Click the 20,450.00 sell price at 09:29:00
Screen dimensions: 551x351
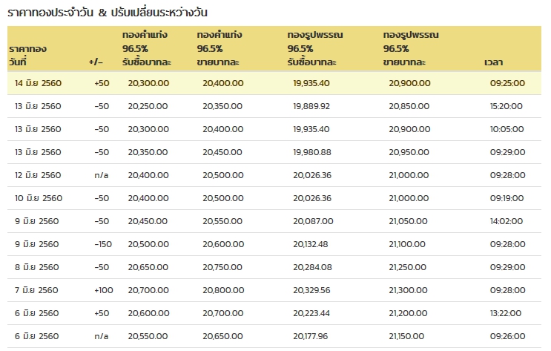222,152
